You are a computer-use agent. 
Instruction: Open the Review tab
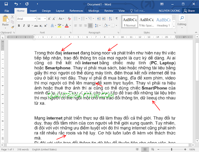[109, 11]
